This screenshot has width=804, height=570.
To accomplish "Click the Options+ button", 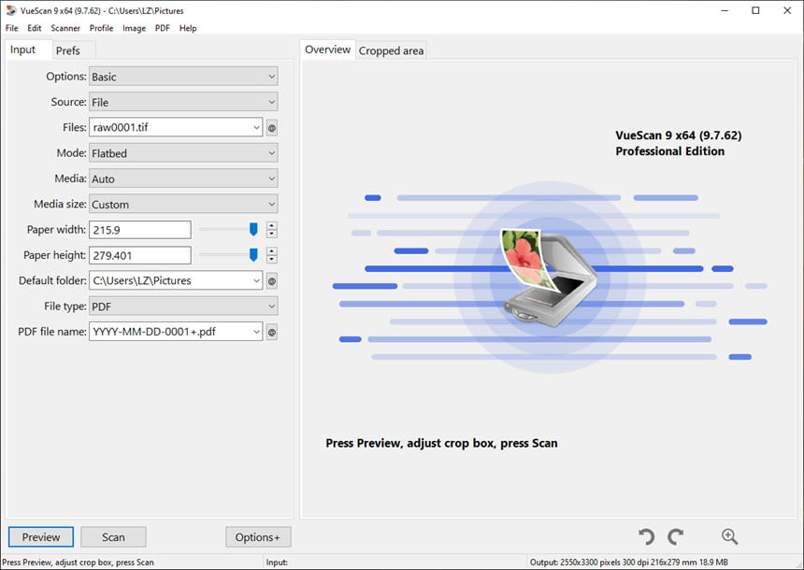I will (x=258, y=536).
